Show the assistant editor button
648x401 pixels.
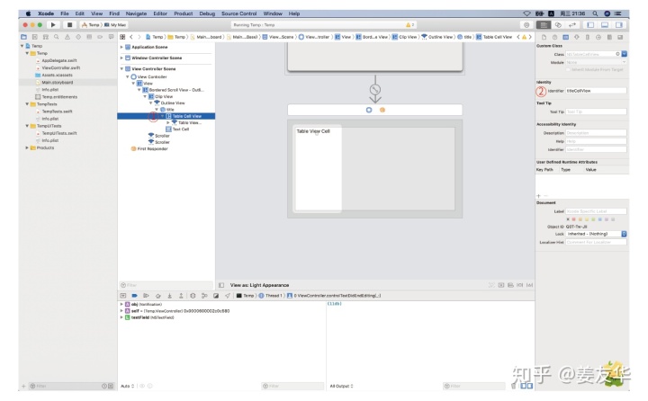pyautogui.click(x=558, y=25)
